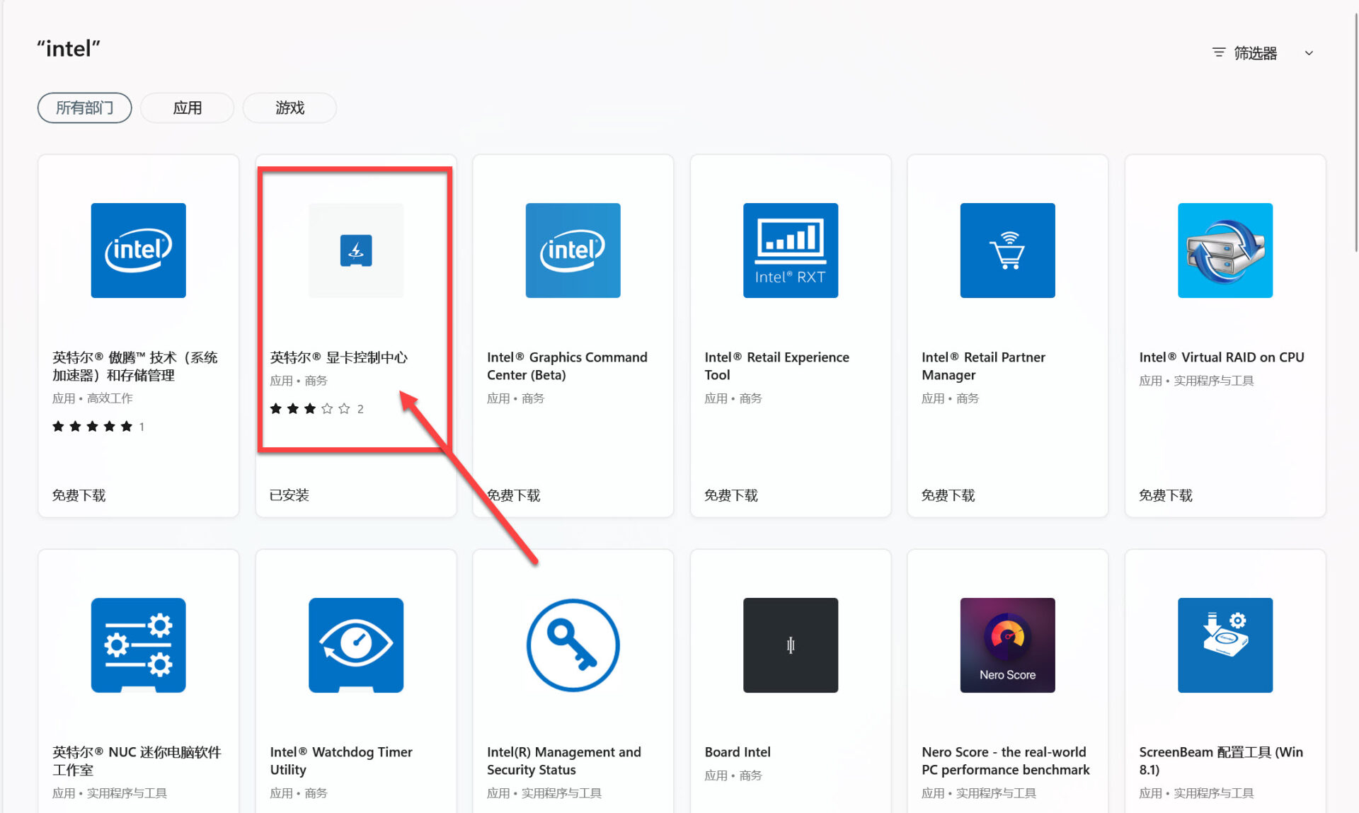The image size is (1359, 813).
Task: Click 已安装 under 英特尔 显卡控制中心
Action: point(289,495)
